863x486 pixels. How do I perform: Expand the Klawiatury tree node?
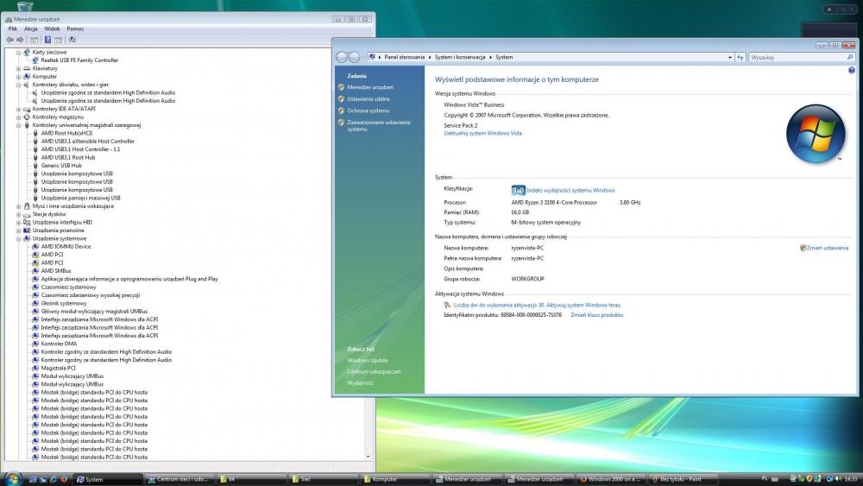19,68
